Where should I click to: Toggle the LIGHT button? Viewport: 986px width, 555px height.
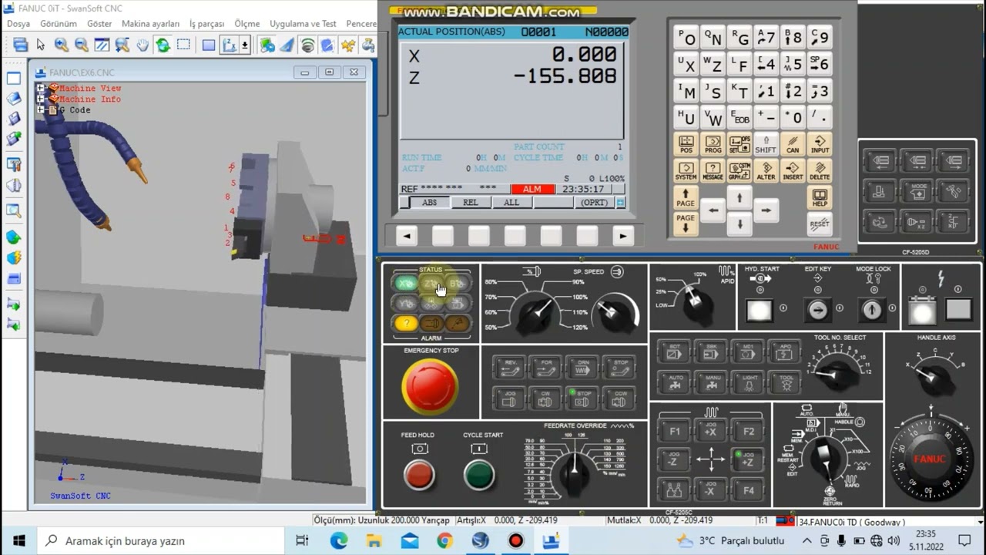[x=748, y=382]
